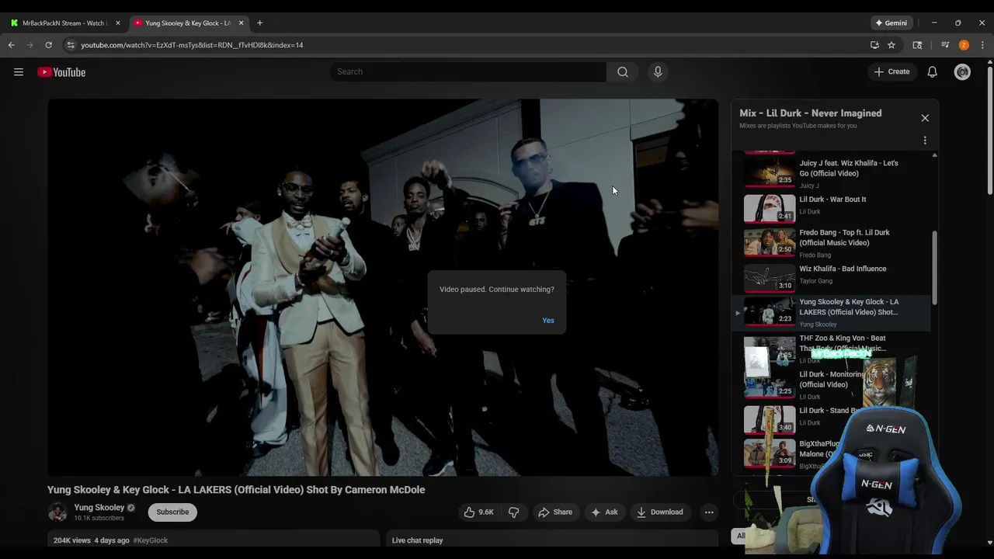This screenshot has width=994, height=559.
Task: Click the URL address bar
Action: 466,45
